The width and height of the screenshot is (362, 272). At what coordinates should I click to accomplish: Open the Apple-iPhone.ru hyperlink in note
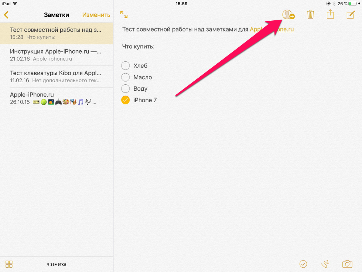click(x=271, y=30)
